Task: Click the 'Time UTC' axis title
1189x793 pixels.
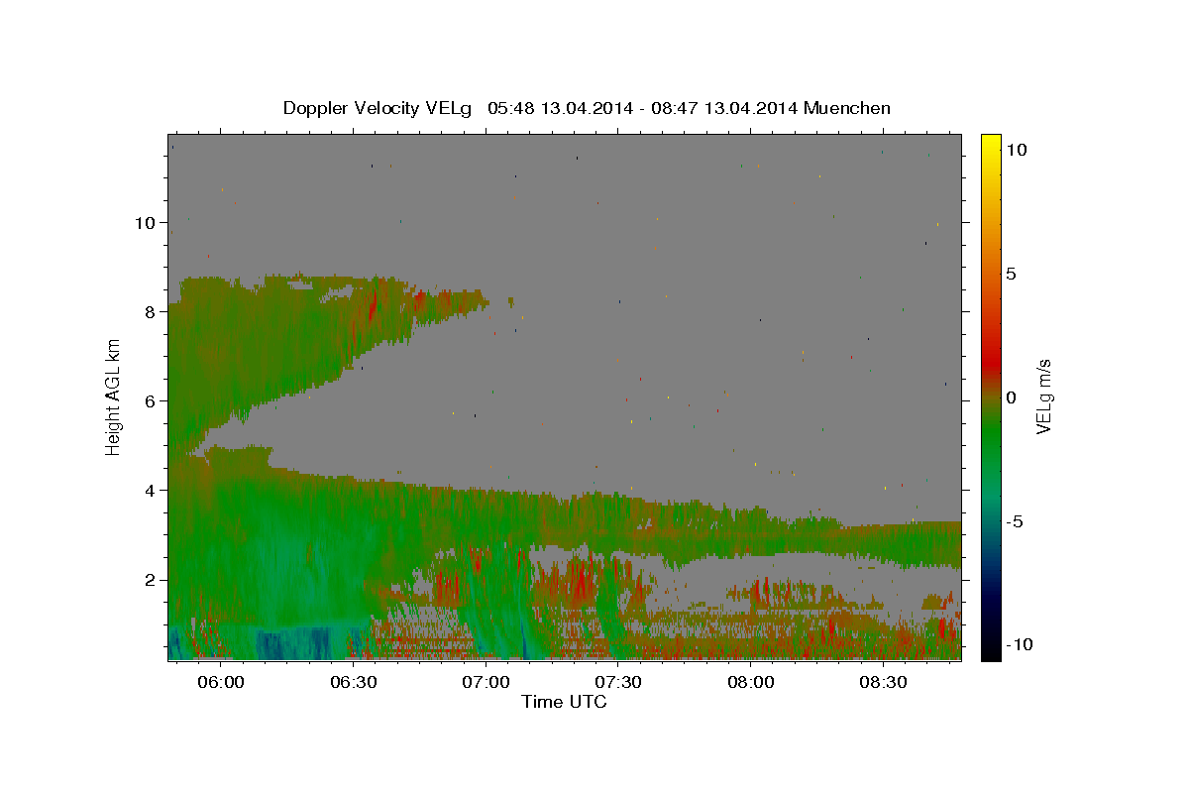Action: coord(564,702)
